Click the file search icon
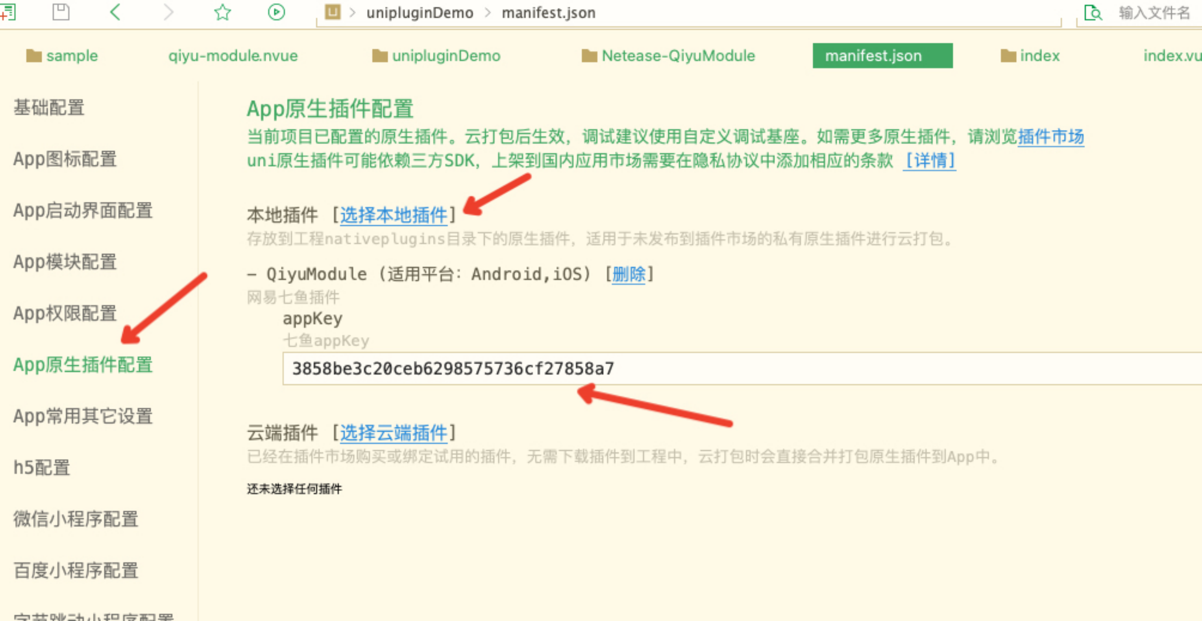The image size is (1202, 621). [x=1093, y=12]
